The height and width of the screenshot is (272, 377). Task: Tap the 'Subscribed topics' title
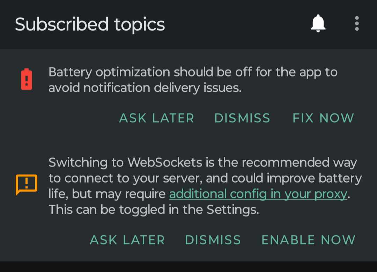pos(90,24)
